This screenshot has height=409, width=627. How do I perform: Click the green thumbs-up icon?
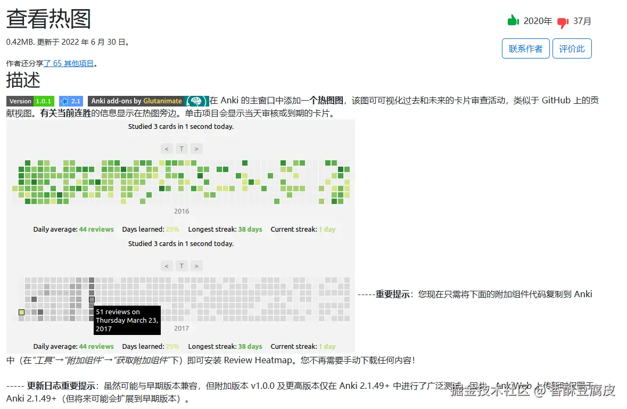pyautogui.click(x=513, y=20)
